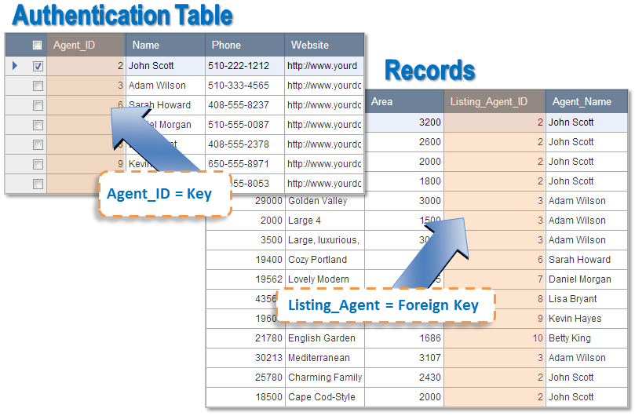Select Agent_ID cell with value 2
635x416 pixels.
[86, 66]
